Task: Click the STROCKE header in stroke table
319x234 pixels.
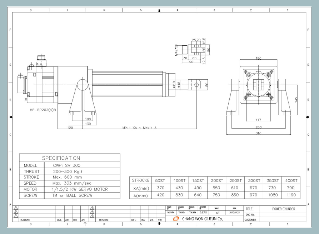Action: 141,180
